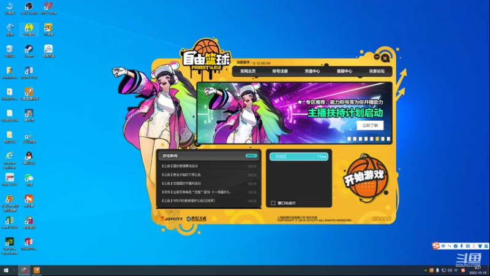Open the QQ Music desktop shortcut

[x=29, y=29]
